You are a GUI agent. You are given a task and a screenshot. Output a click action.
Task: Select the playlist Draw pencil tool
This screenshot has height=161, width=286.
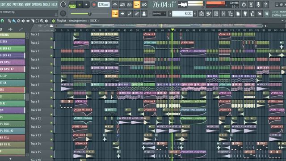point(9,21)
